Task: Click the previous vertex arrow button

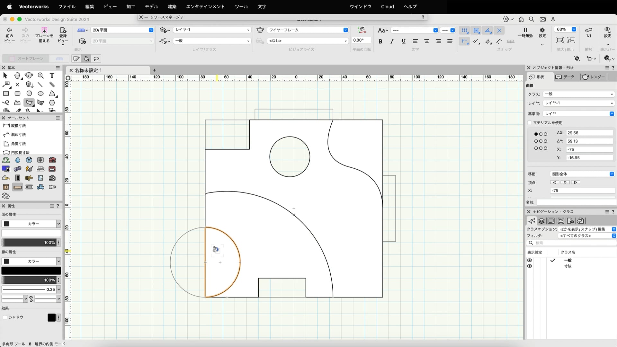Action: [555, 182]
